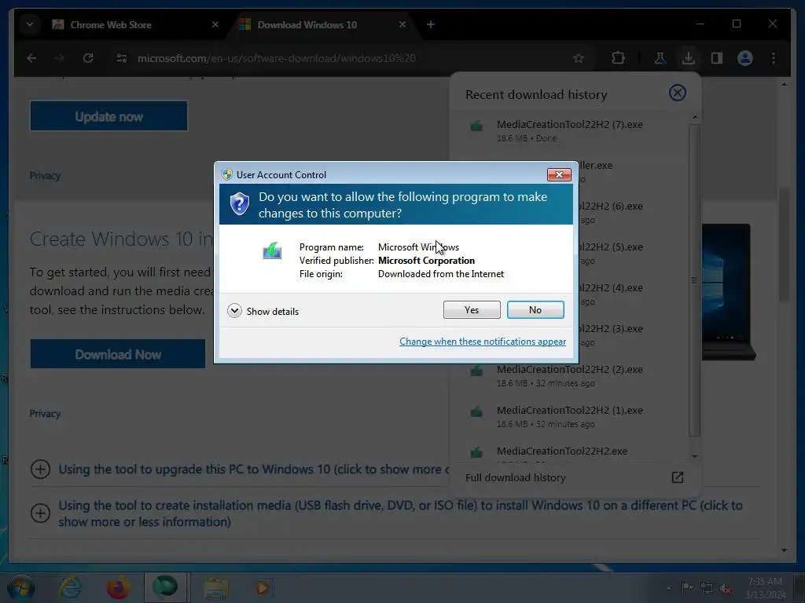Image resolution: width=805 pixels, height=603 pixels.
Task: Open the media player taskbar icon
Action: pyautogui.click(x=263, y=587)
